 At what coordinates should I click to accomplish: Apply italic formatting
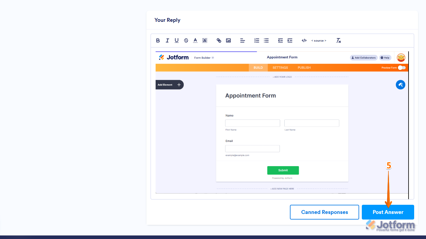(167, 40)
